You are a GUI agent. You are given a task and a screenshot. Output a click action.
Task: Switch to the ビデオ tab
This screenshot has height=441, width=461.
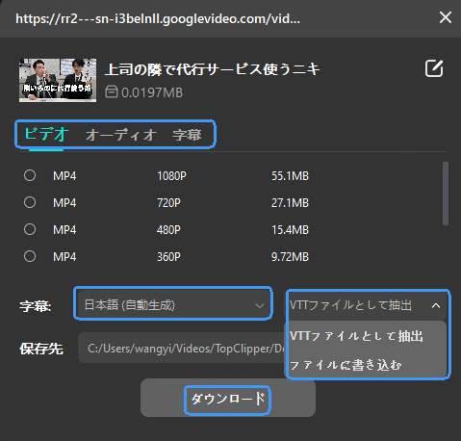(x=46, y=134)
